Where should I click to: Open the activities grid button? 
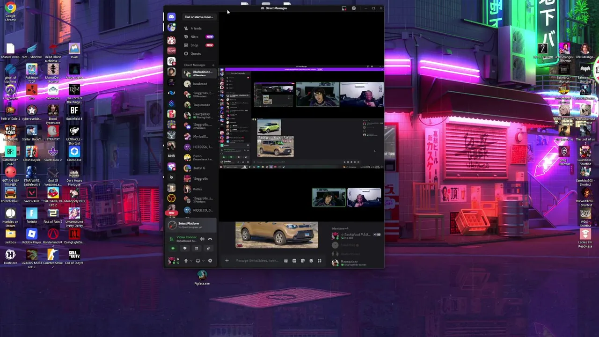(197, 249)
